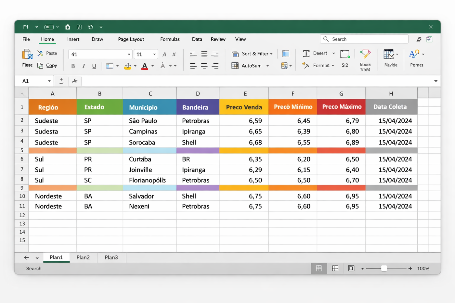
Task: Switch to Normal grid view in status bar
Action: click(x=319, y=269)
